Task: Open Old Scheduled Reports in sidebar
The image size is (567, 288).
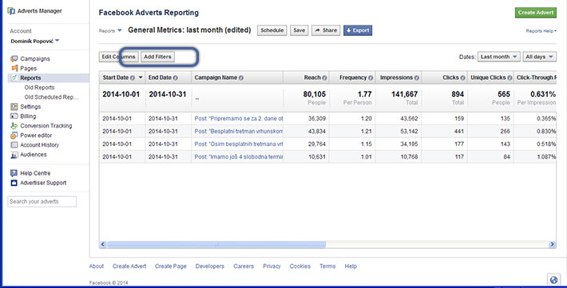Action: [x=51, y=97]
